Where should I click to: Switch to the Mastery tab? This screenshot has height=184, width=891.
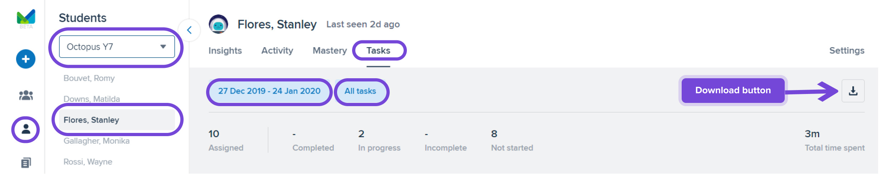click(x=330, y=51)
